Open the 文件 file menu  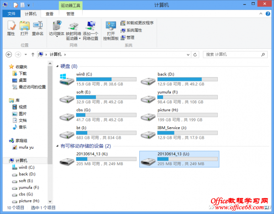click(11, 14)
